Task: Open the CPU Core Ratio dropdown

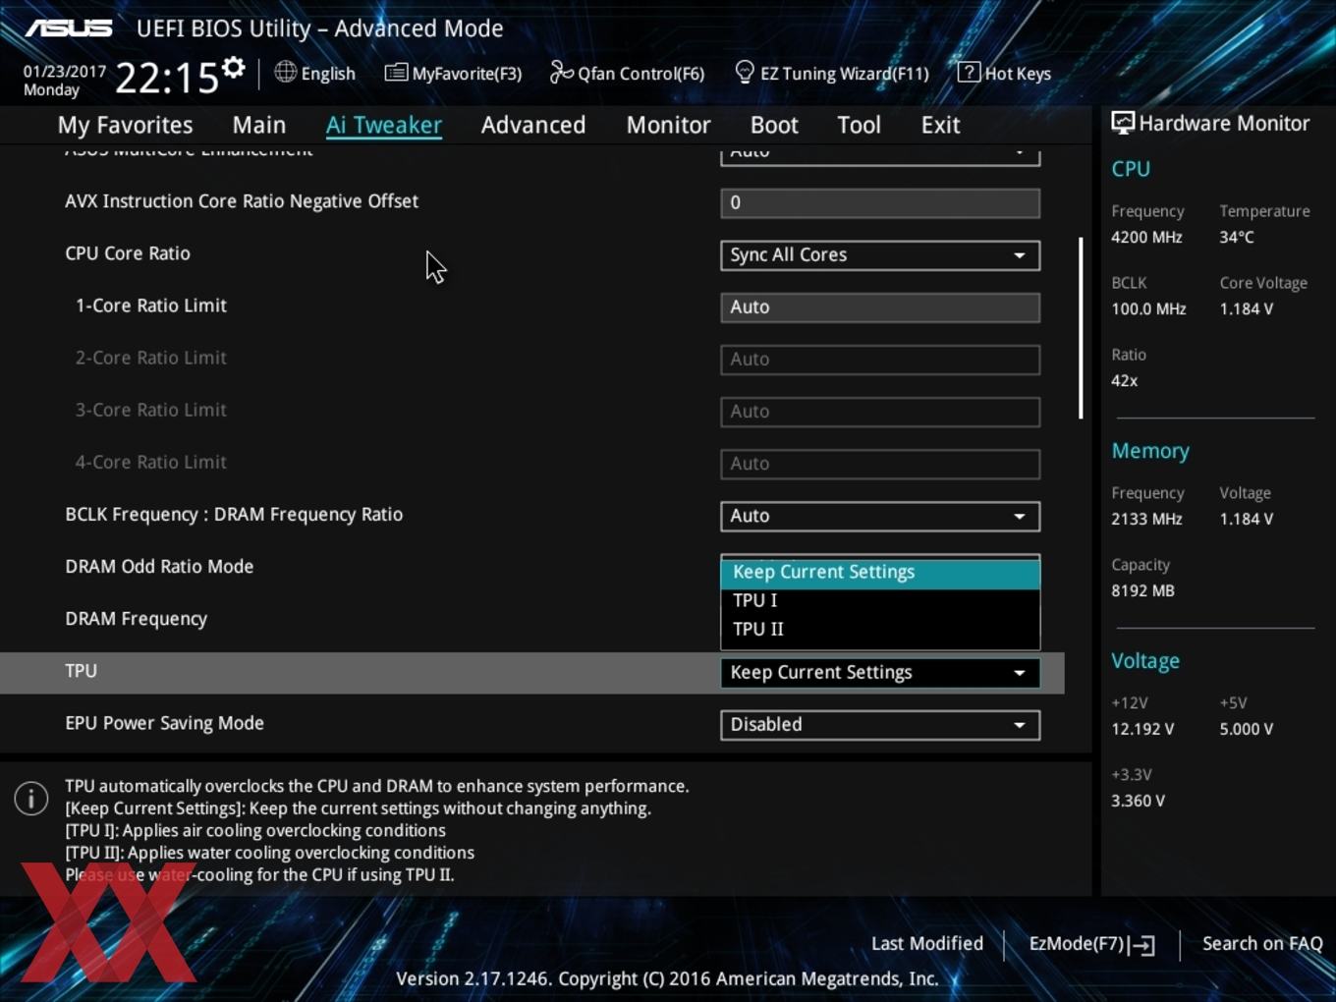Action: [x=880, y=255]
